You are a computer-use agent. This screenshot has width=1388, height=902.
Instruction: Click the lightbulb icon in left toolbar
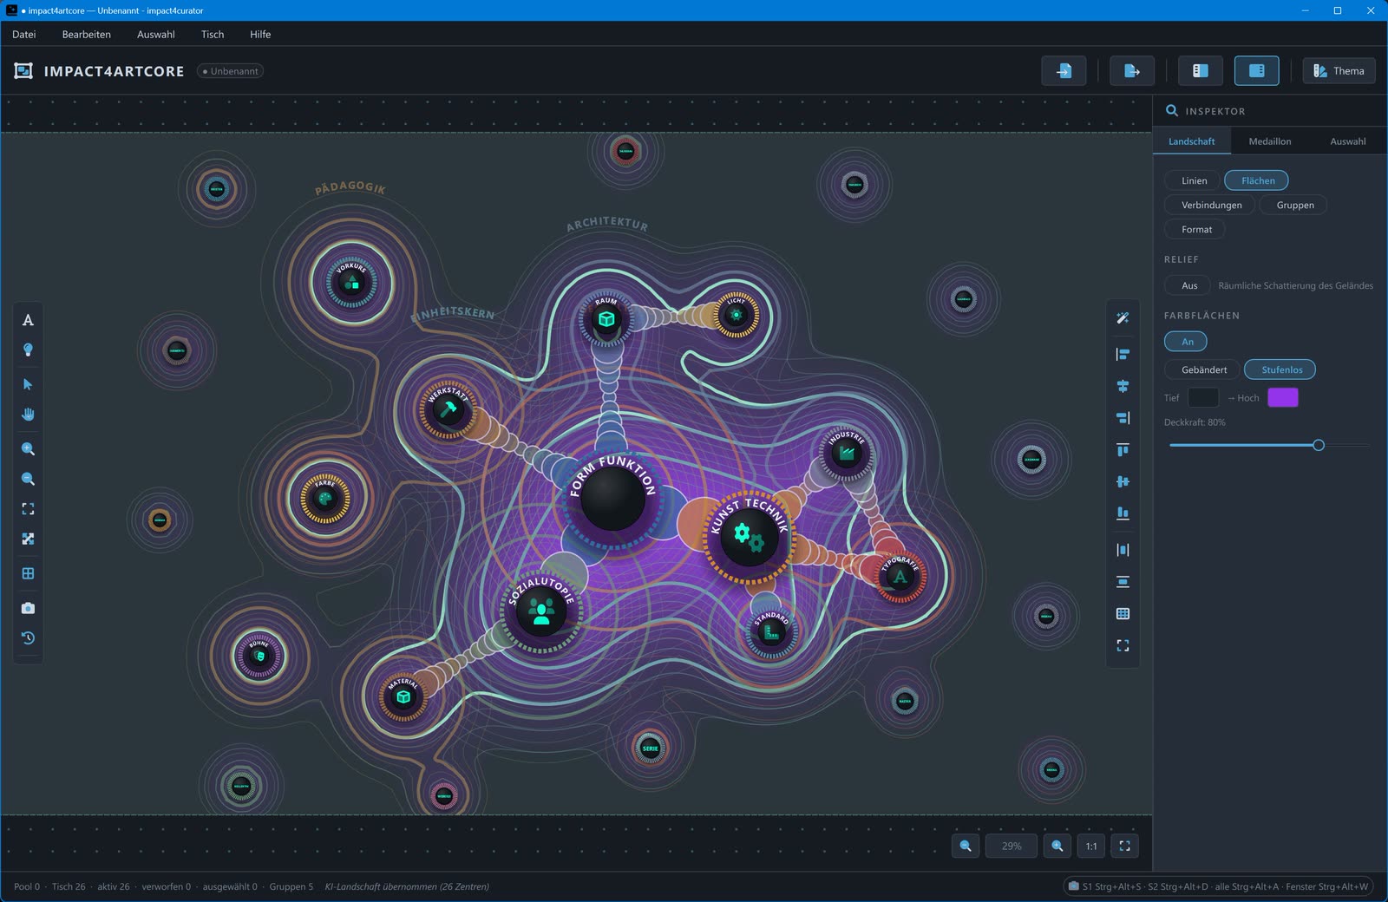coord(28,350)
